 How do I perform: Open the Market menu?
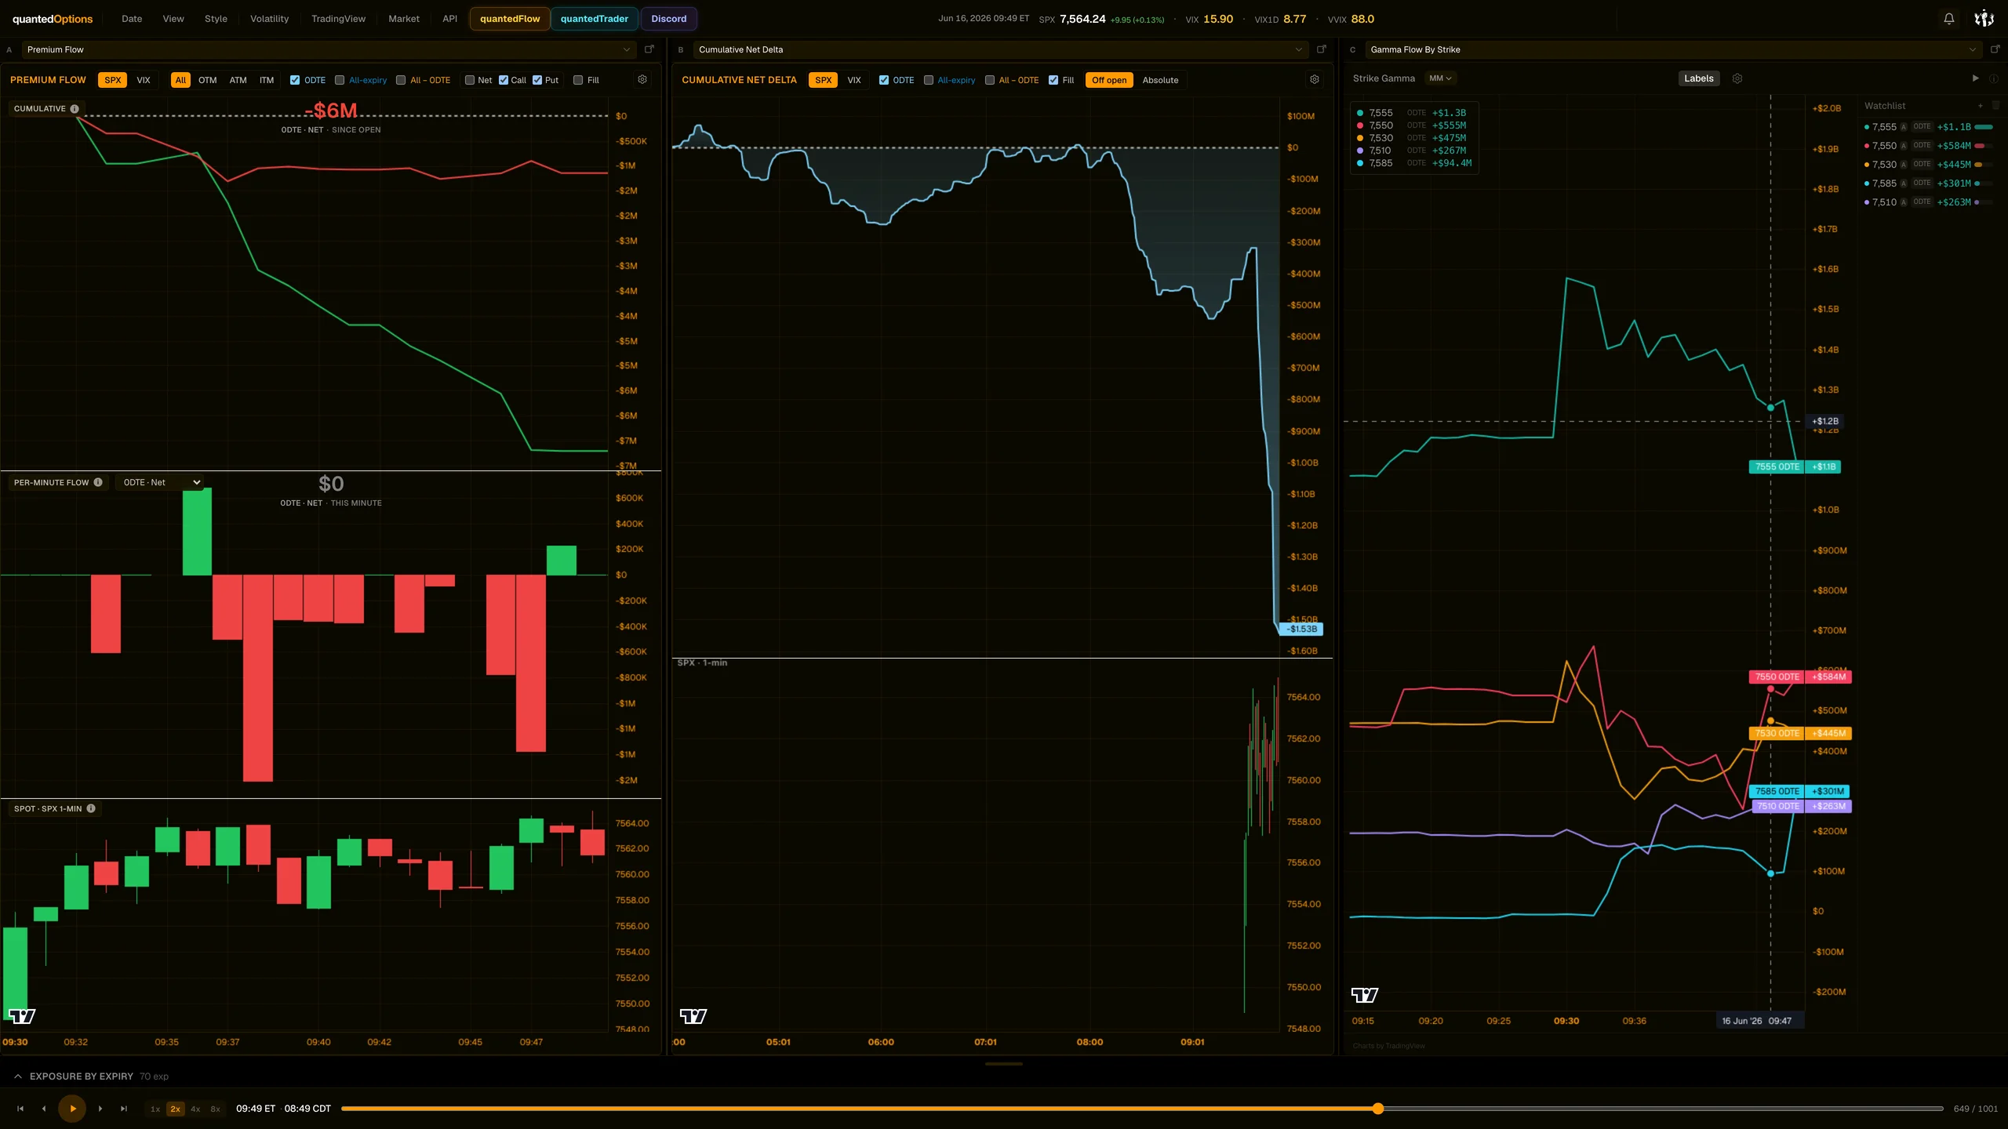404,19
